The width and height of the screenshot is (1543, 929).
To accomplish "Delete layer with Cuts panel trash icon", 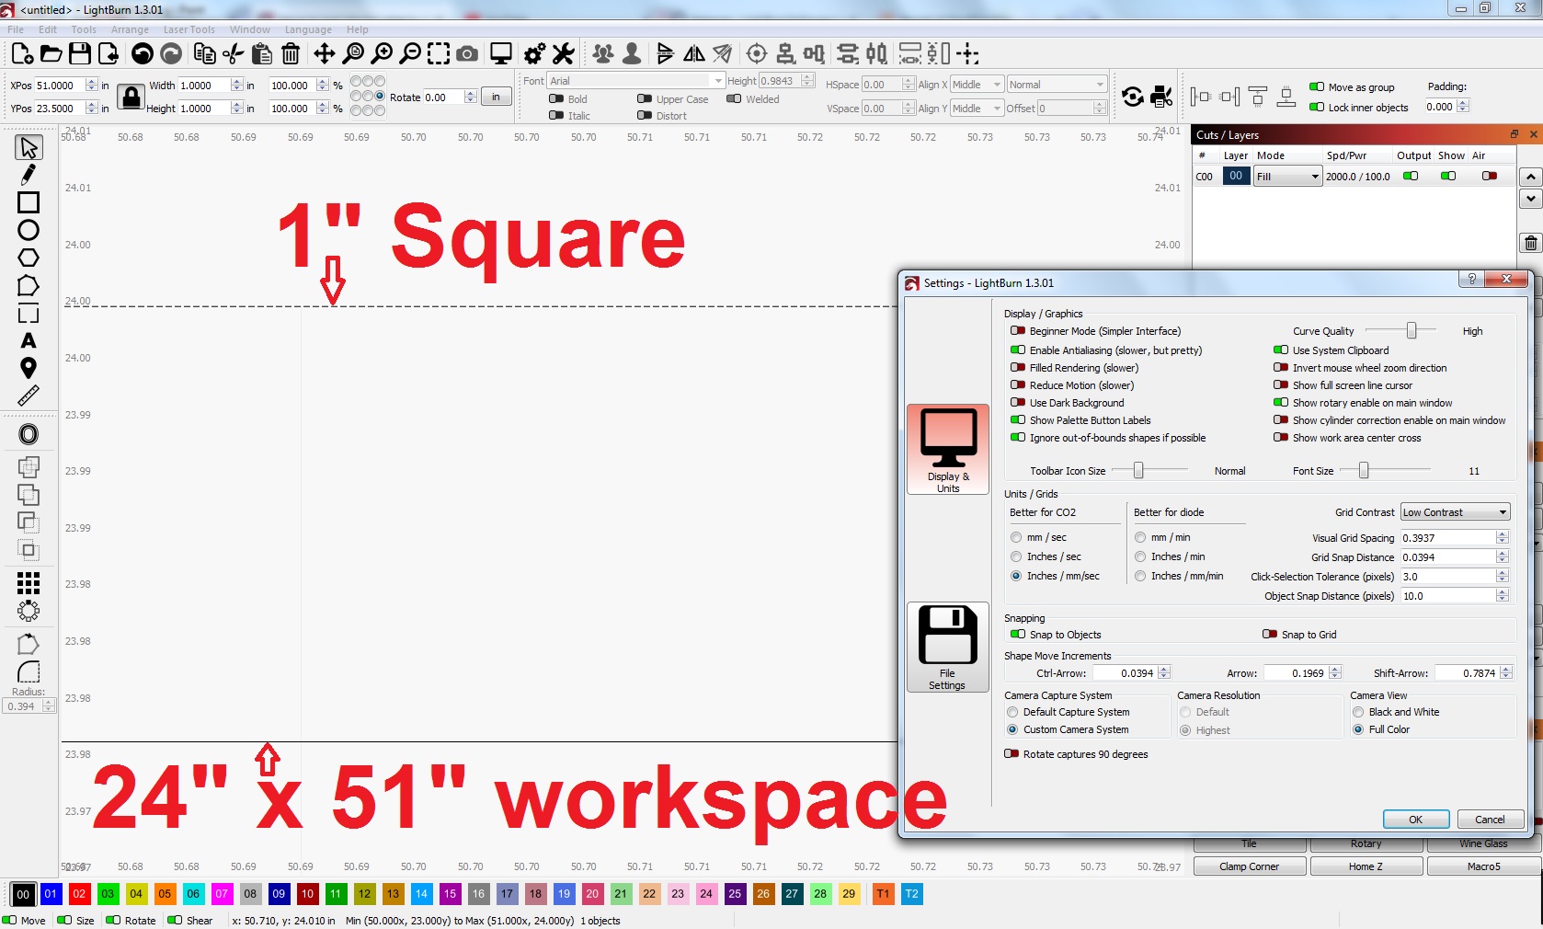I will pyautogui.click(x=1530, y=243).
